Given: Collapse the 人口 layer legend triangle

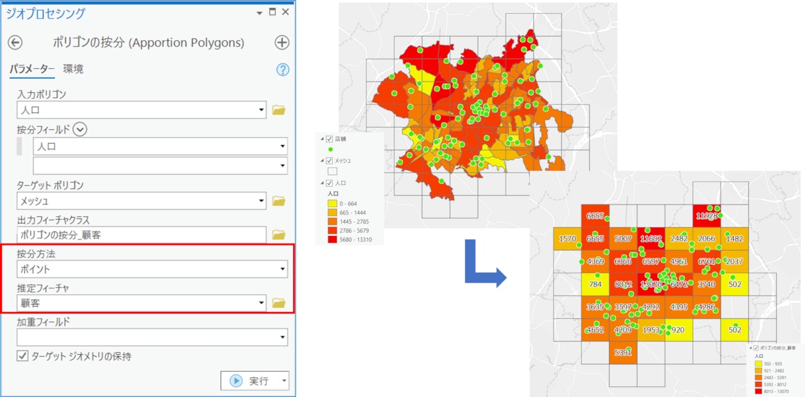Looking at the screenshot, I should click(x=321, y=183).
